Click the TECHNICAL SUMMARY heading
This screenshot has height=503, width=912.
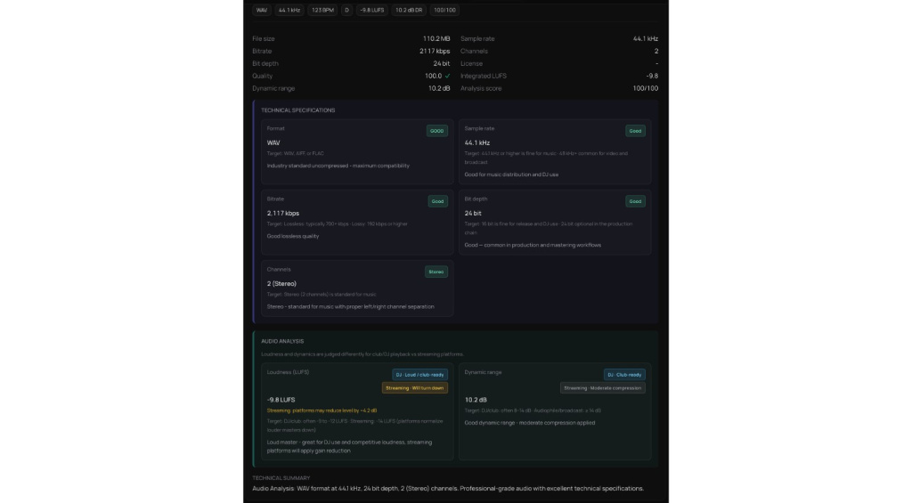tap(281, 478)
